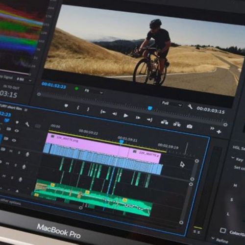
Task: Enable voice-over record on second audio track
Action: tap(24, 167)
